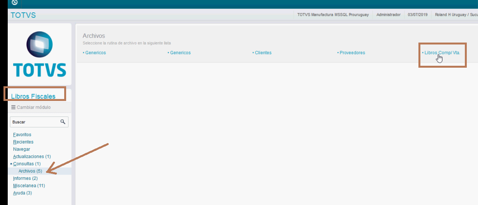Click the Roland H Uruguay branch label
Screen dimensions: 478x205
(456, 15)
